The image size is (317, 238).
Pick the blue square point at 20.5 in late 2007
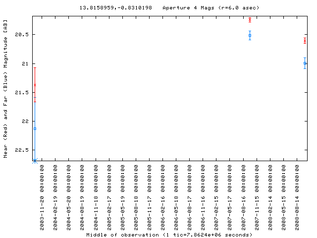tap(250, 36)
